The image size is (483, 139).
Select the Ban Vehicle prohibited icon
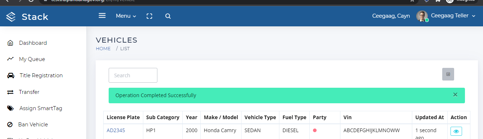tap(10, 125)
